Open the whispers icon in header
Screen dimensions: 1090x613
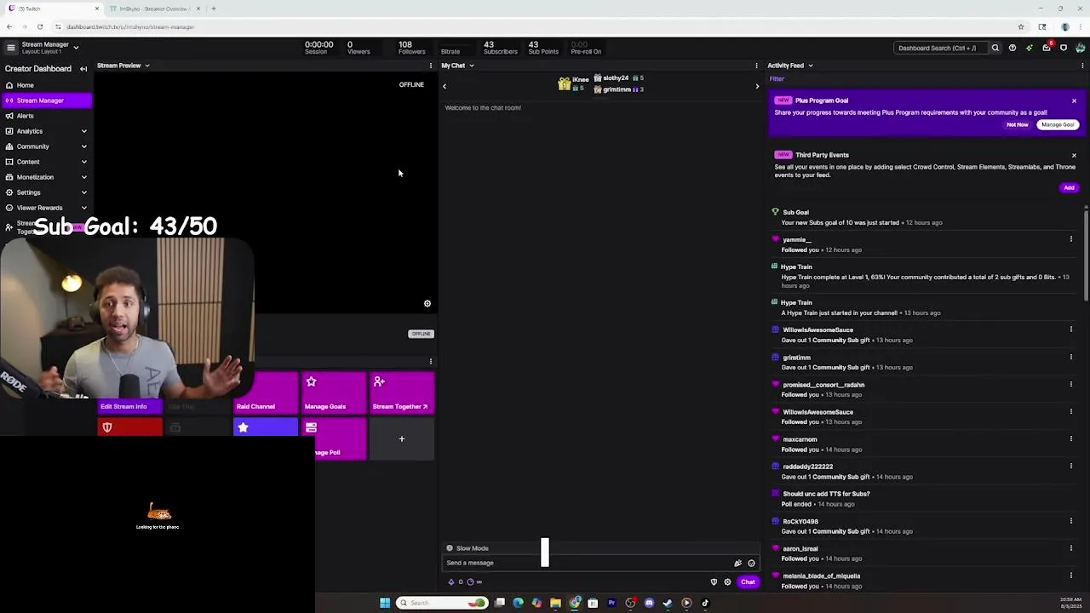coord(1064,48)
